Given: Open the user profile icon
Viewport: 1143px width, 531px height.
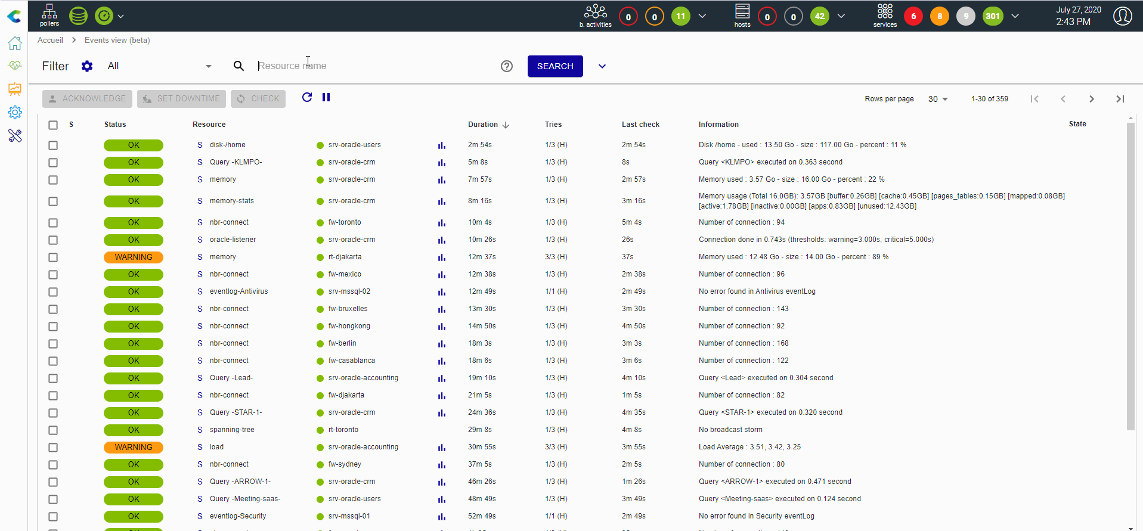Looking at the screenshot, I should tap(1123, 16).
